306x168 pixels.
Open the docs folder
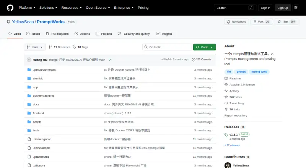(x=36, y=105)
